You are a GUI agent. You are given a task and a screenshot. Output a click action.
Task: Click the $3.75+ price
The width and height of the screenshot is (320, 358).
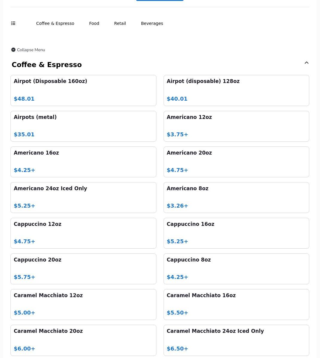click(x=177, y=135)
